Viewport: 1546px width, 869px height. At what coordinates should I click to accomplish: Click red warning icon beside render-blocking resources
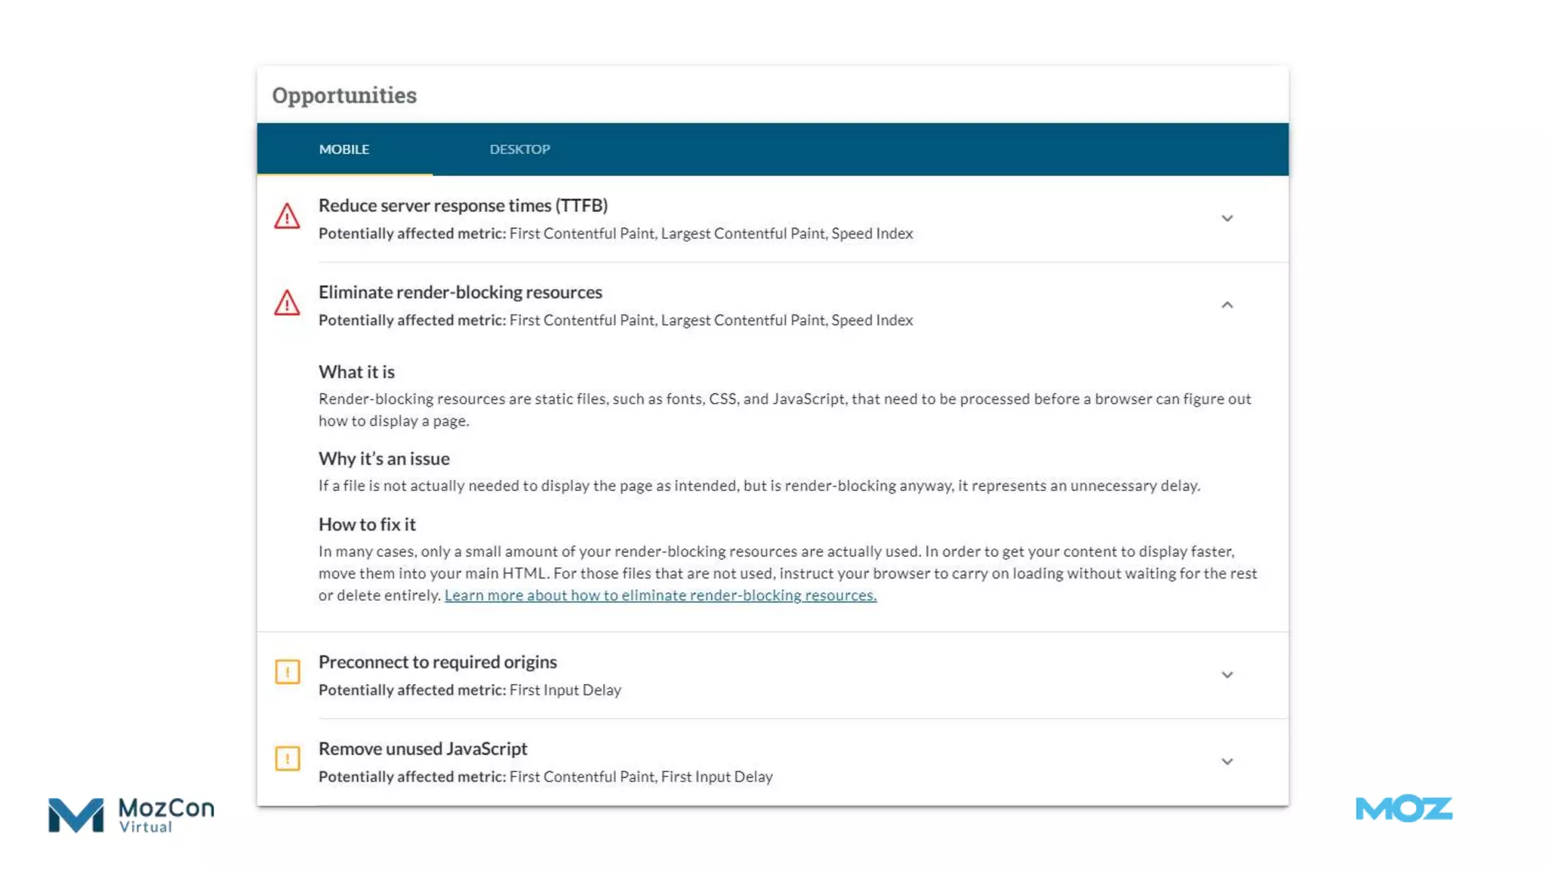(x=287, y=304)
